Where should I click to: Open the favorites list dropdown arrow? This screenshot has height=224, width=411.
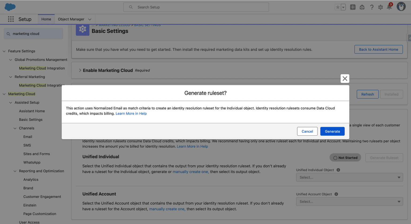click(x=343, y=7)
